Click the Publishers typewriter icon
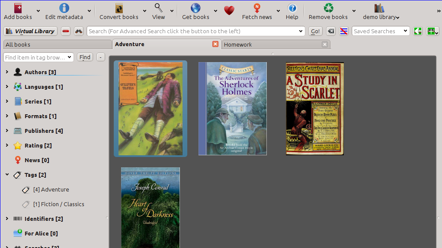Image resolution: width=442 pixels, height=248 pixels. click(17, 130)
